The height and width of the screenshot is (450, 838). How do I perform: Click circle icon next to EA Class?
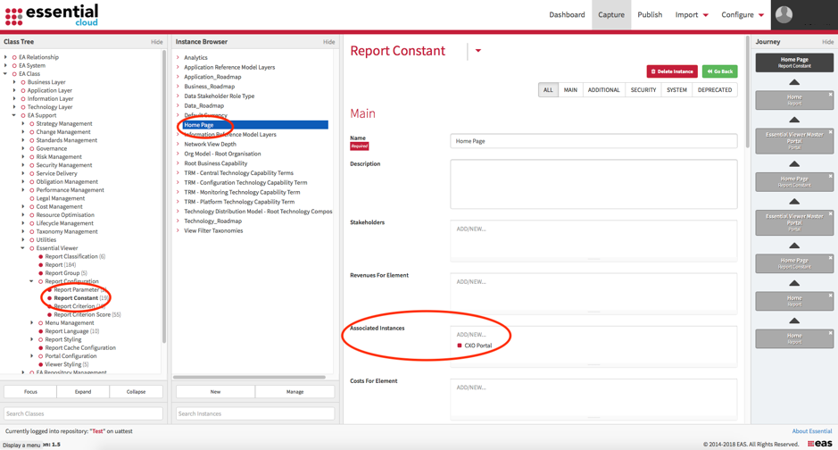[14, 74]
